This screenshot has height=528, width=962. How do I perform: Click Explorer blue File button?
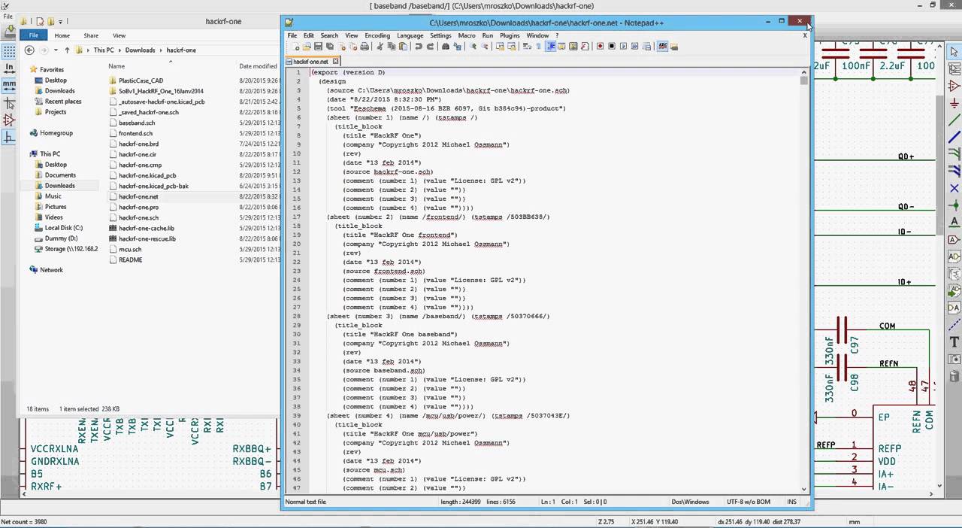point(34,35)
